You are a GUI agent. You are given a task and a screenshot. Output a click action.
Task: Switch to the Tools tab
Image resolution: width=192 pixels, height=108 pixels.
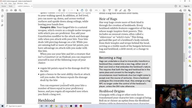point(10,6)
